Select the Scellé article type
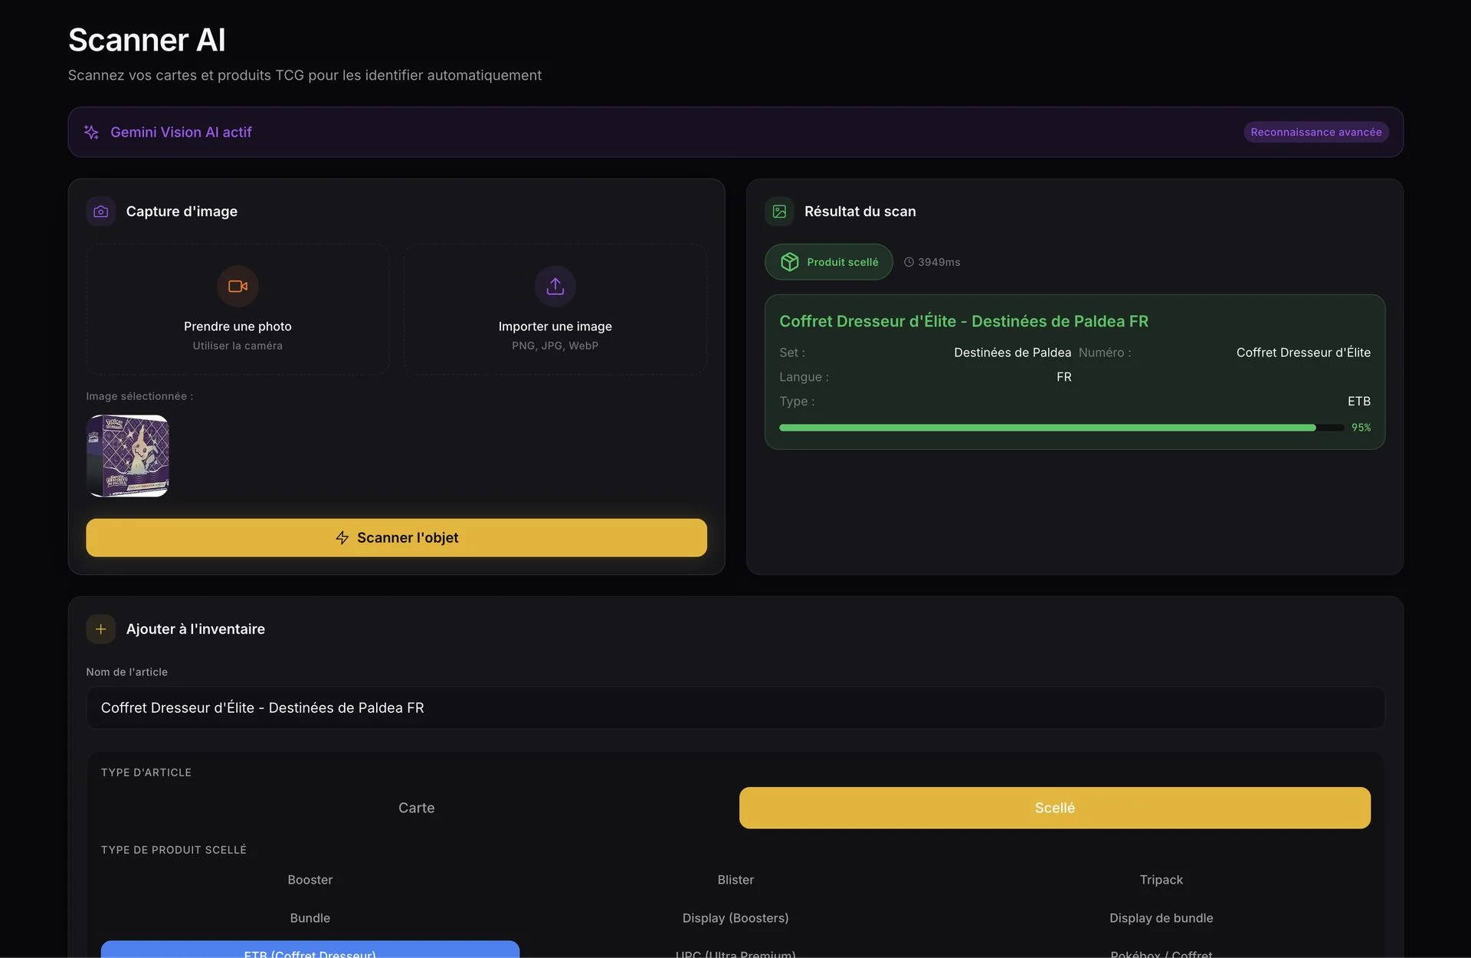The width and height of the screenshot is (1471, 958). [x=1054, y=808]
